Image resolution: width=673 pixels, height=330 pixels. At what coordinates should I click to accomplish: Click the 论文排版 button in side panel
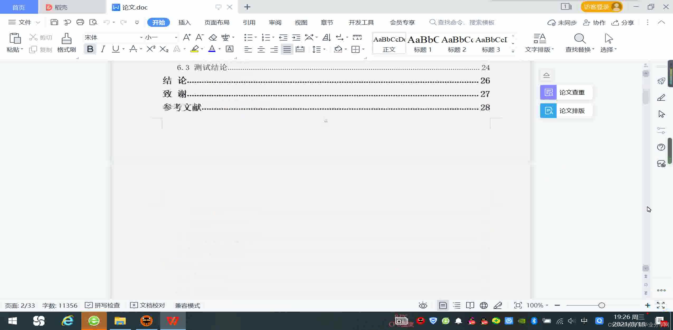pyautogui.click(x=566, y=111)
